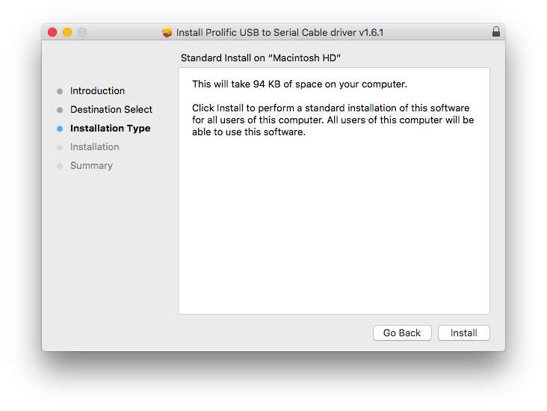Screen dimensions: 547x411
Task: Select the Destination Select step
Action: point(111,110)
